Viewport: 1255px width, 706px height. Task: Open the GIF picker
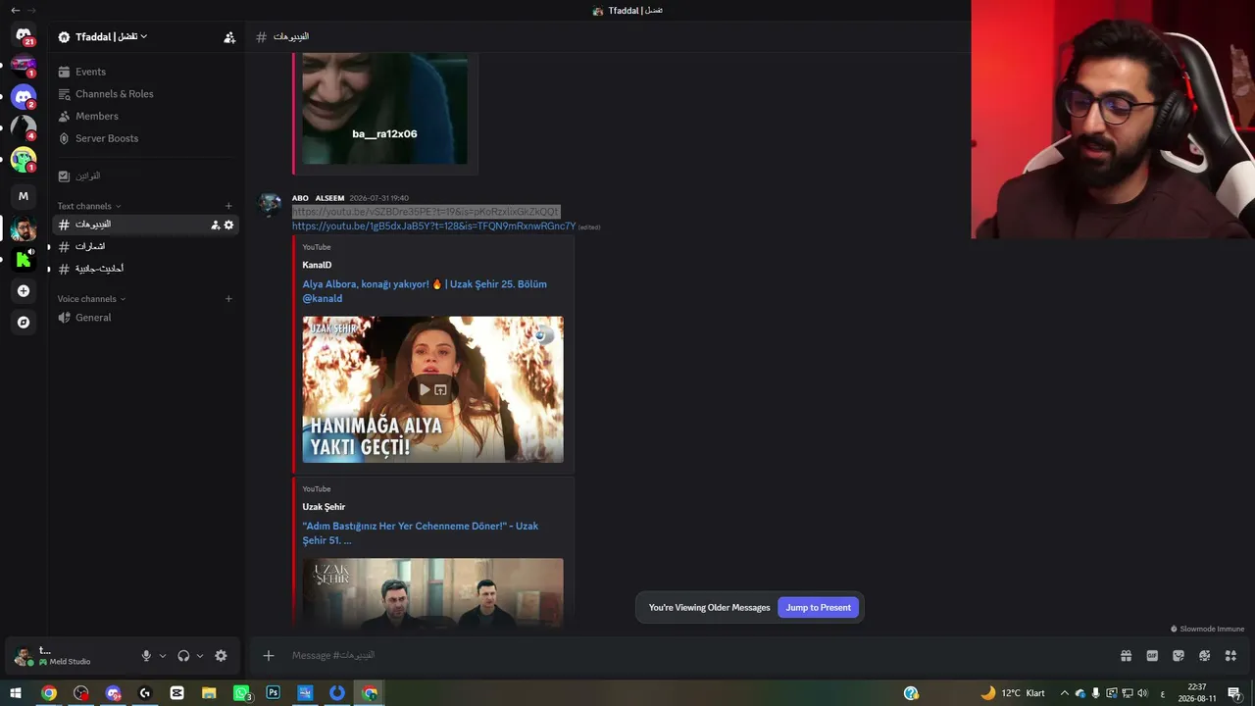pyautogui.click(x=1152, y=656)
